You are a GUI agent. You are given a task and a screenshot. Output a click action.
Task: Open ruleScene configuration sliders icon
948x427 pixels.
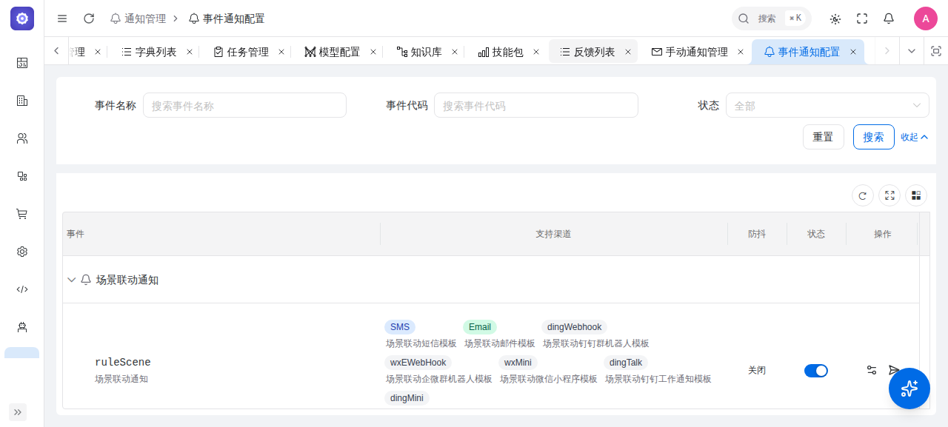pyautogui.click(x=872, y=370)
